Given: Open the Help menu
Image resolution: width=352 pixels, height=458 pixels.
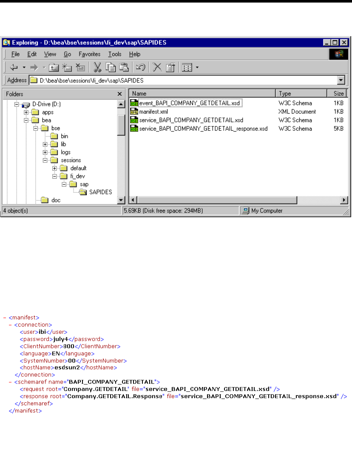Looking at the screenshot, I should point(135,54).
